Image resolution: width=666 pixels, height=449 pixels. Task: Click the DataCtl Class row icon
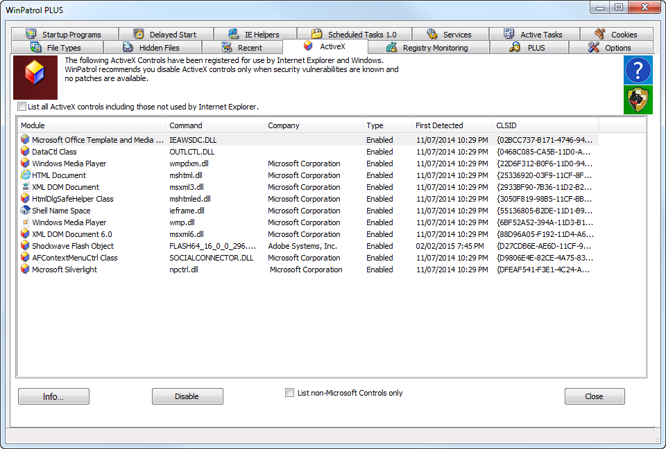pos(25,152)
